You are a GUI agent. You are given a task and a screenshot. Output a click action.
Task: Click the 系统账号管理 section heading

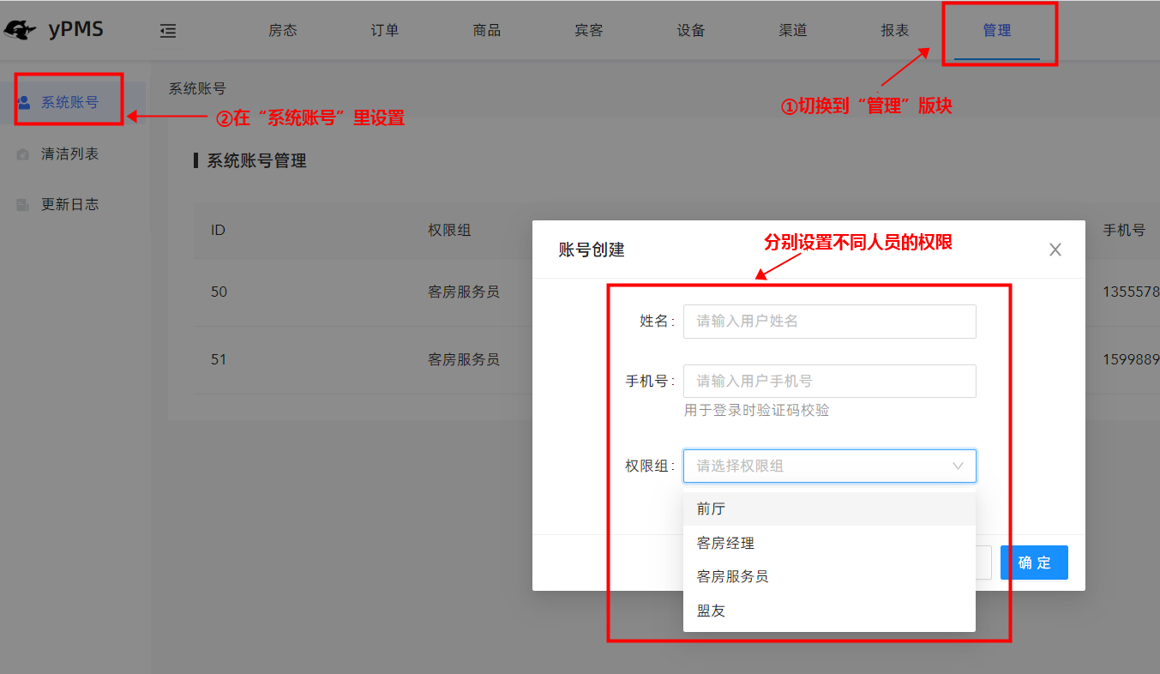256,160
